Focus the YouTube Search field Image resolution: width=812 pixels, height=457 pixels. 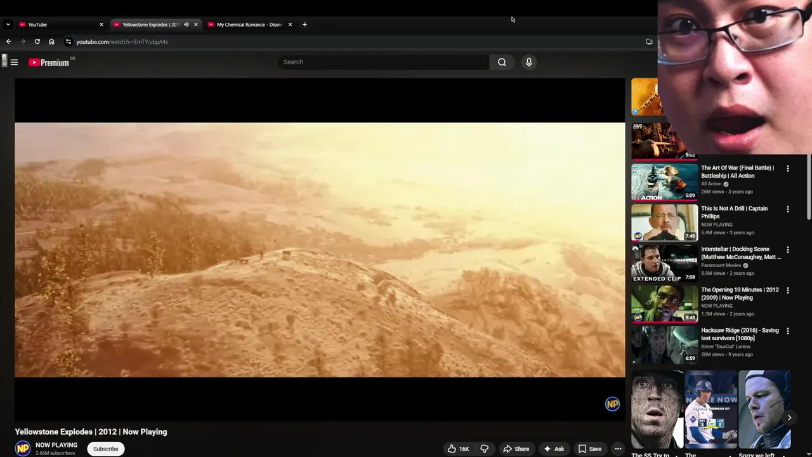coord(384,62)
